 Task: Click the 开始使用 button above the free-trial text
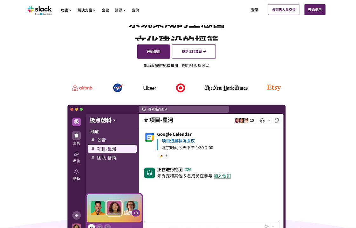coord(154,52)
